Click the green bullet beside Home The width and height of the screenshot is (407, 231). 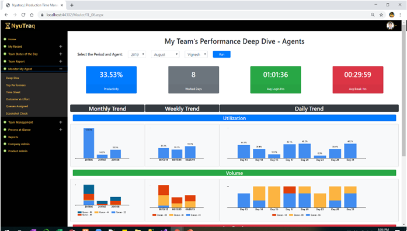coord(5,40)
